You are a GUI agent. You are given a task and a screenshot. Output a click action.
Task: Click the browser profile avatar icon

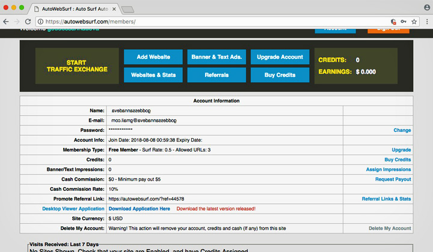pyautogui.click(x=427, y=7)
